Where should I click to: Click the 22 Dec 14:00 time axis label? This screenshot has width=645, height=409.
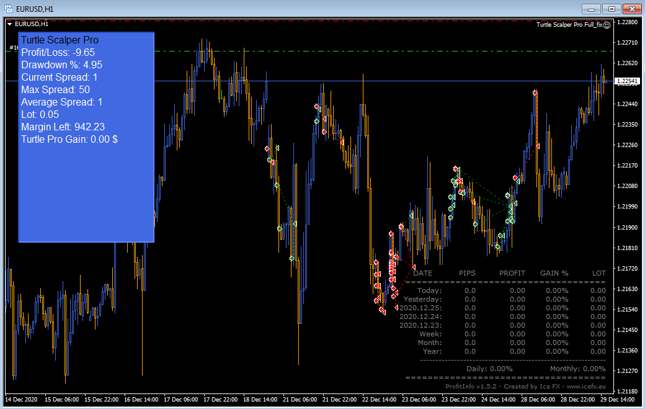(380, 400)
